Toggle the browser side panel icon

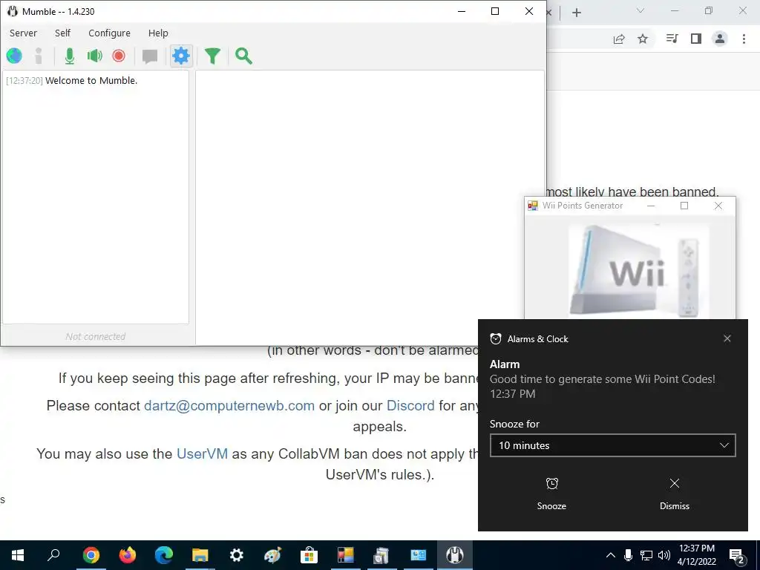pyautogui.click(x=696, y=39)
